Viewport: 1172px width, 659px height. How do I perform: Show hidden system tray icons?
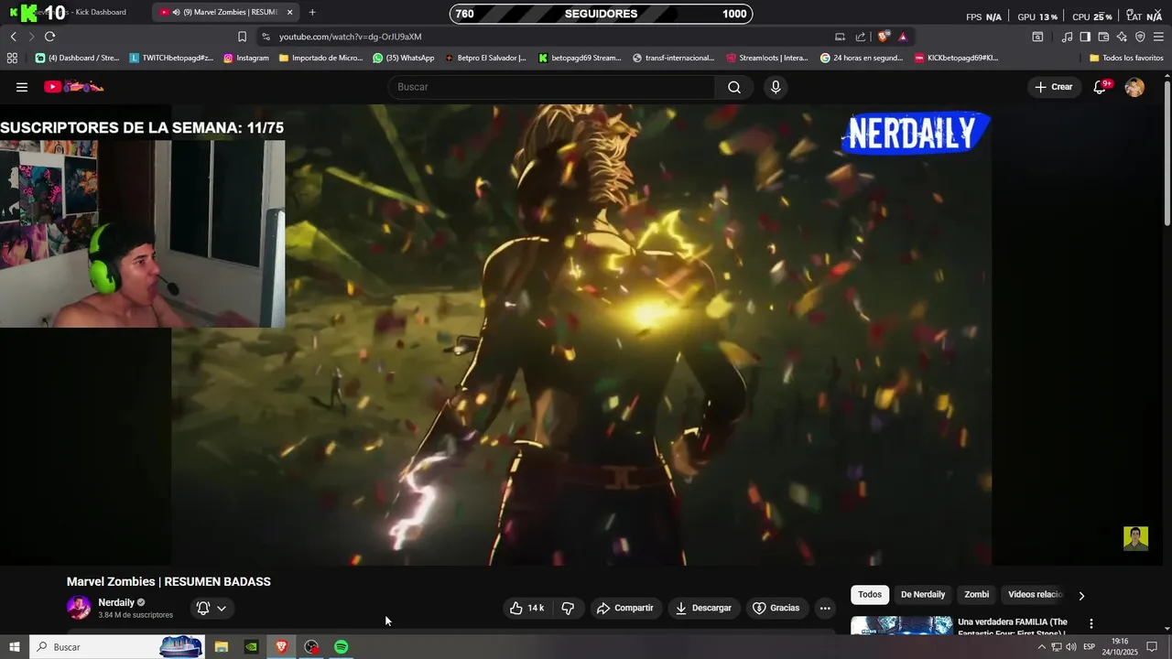coord(1041,647)
